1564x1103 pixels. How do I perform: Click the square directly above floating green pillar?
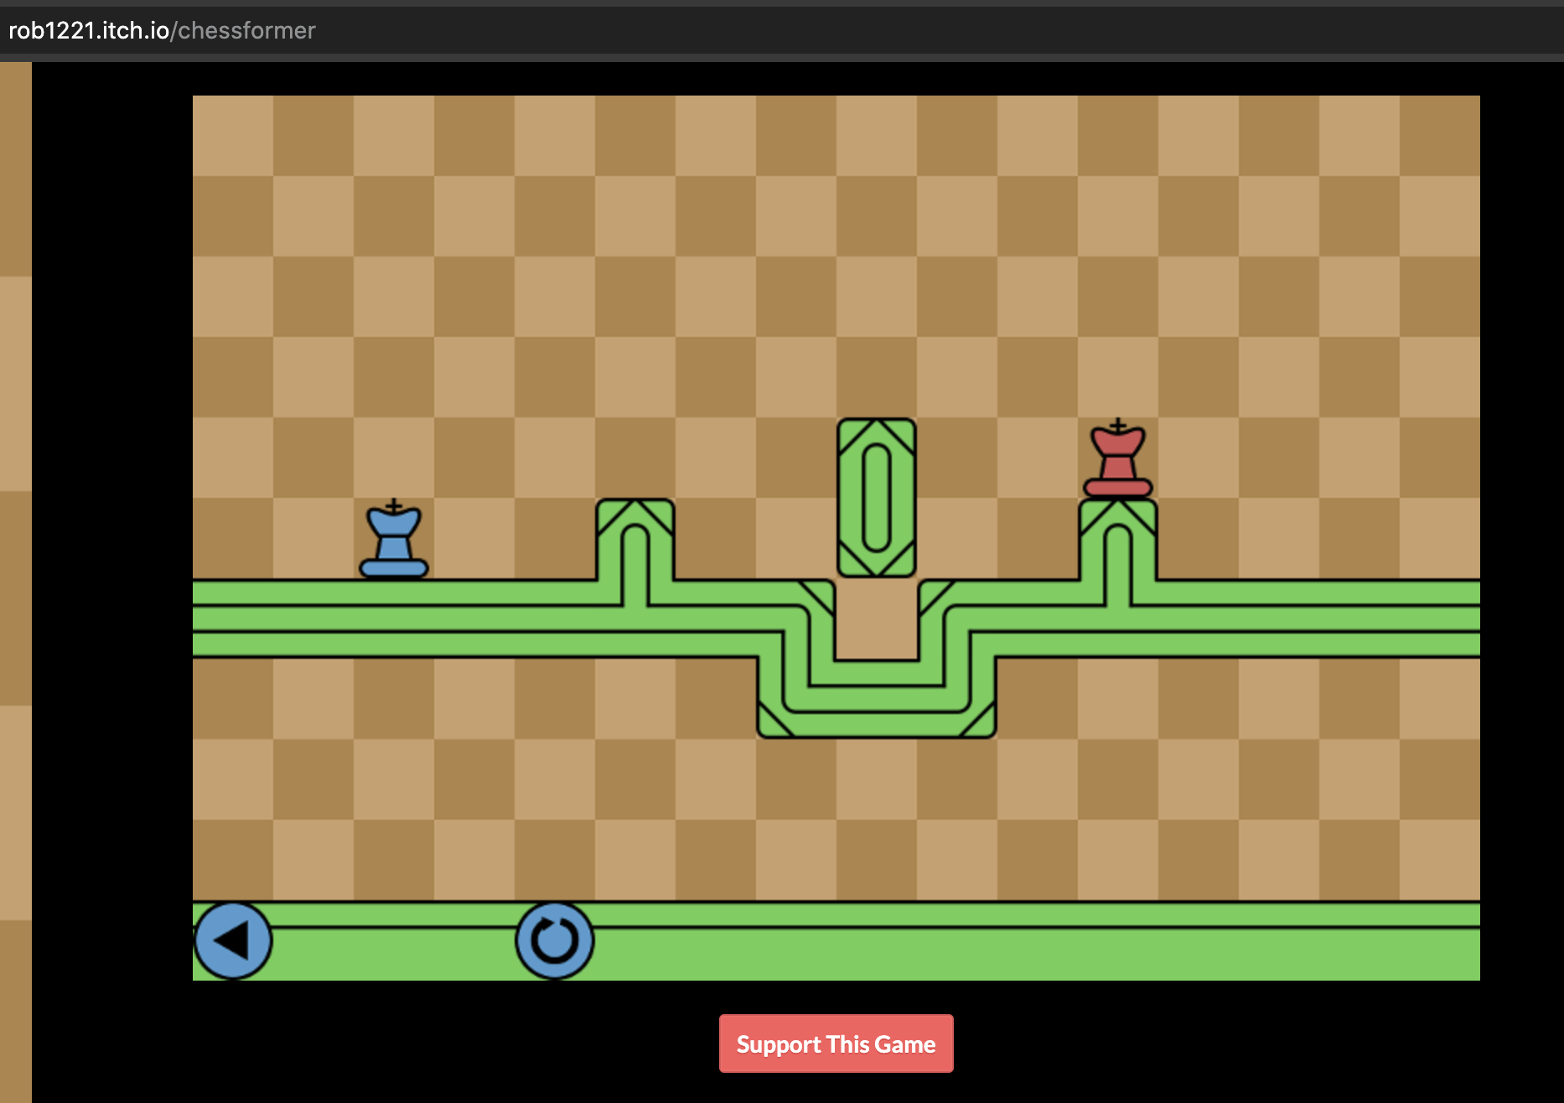pyautogui.click(x=876, y=377)
